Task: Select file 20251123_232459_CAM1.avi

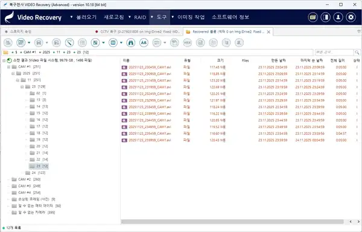Action: (150, 94)
